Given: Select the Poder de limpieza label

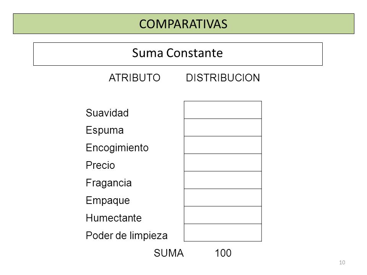Looking at the screenshot, I should 127,236.
